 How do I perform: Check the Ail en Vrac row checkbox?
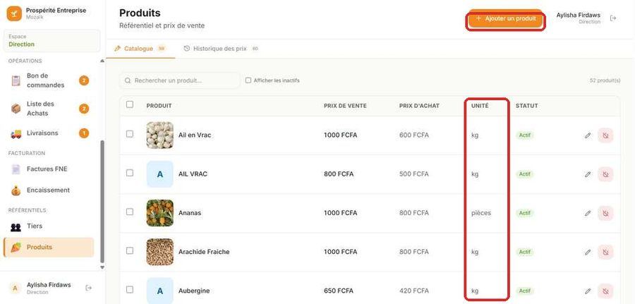point(130,134)
